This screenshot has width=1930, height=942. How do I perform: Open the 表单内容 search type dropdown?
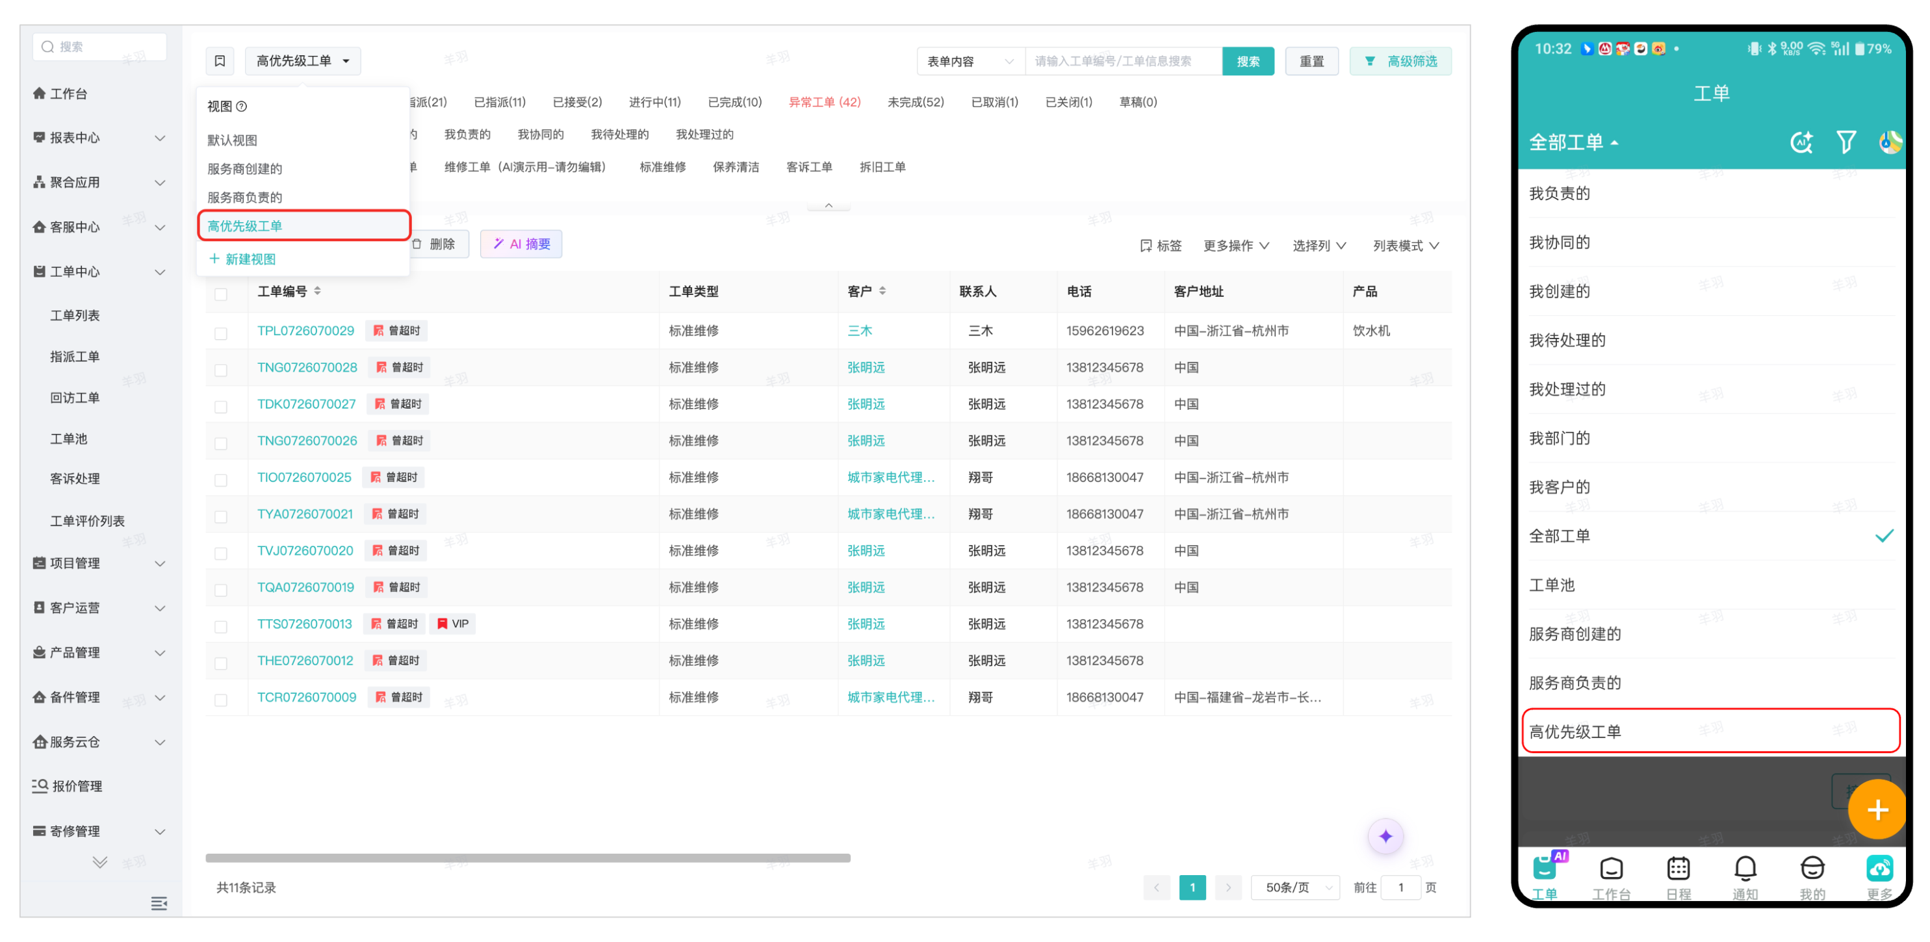coord(970,62)
